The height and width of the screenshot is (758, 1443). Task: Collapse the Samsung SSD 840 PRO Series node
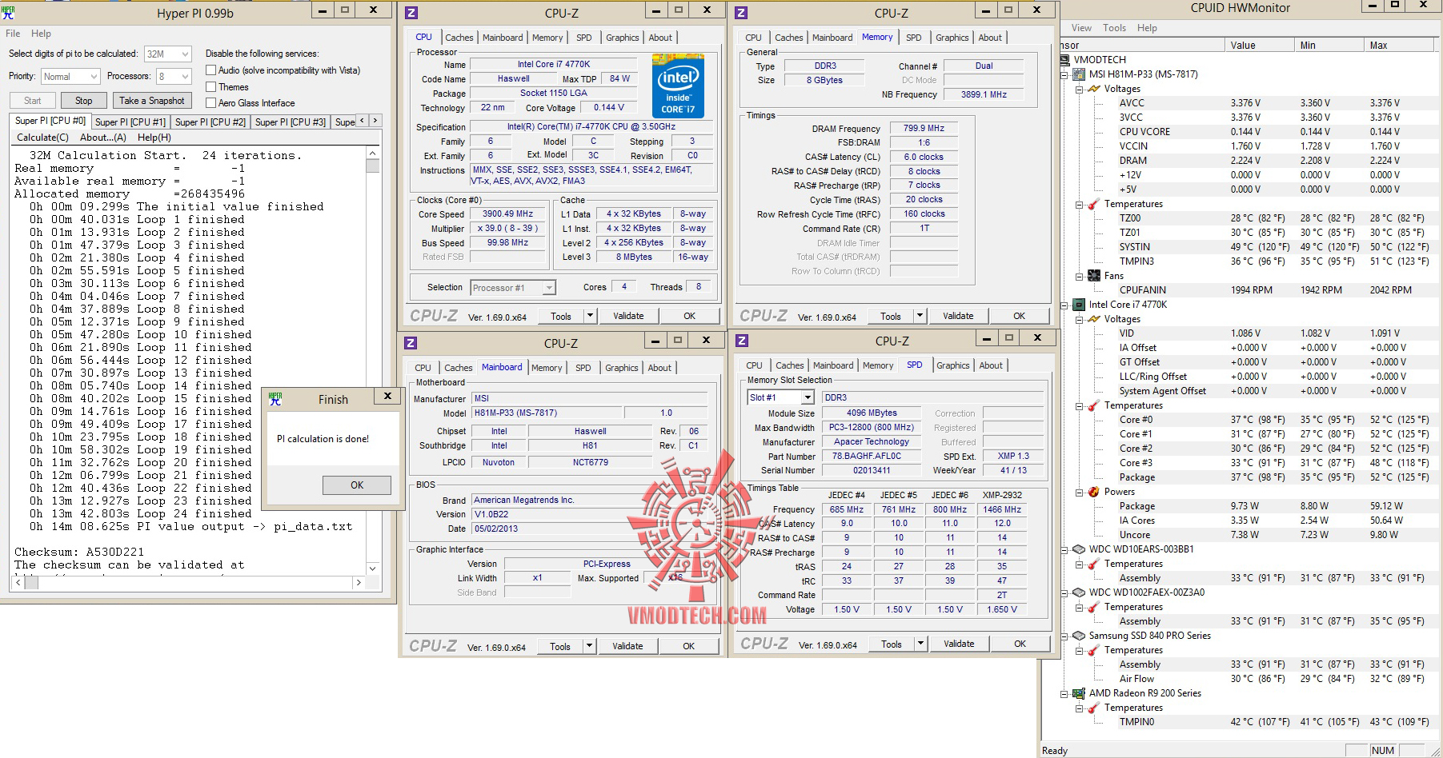click(1065, 636)
